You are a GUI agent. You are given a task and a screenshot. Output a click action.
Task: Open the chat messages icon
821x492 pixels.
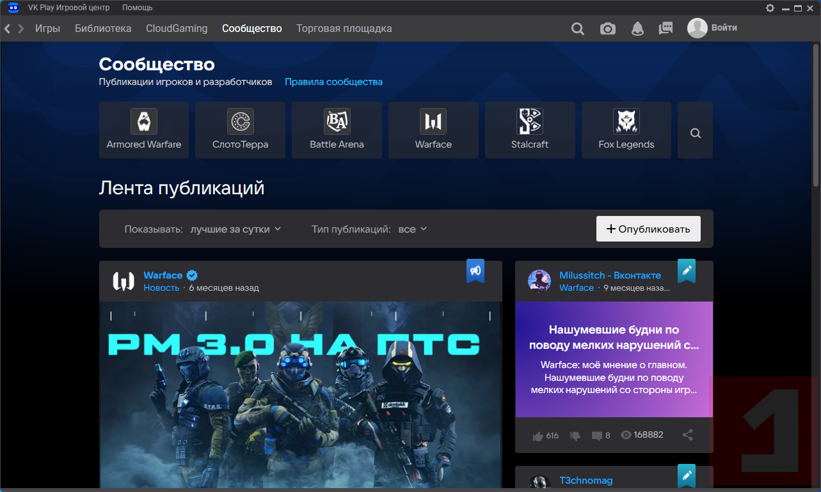[666, 29]
